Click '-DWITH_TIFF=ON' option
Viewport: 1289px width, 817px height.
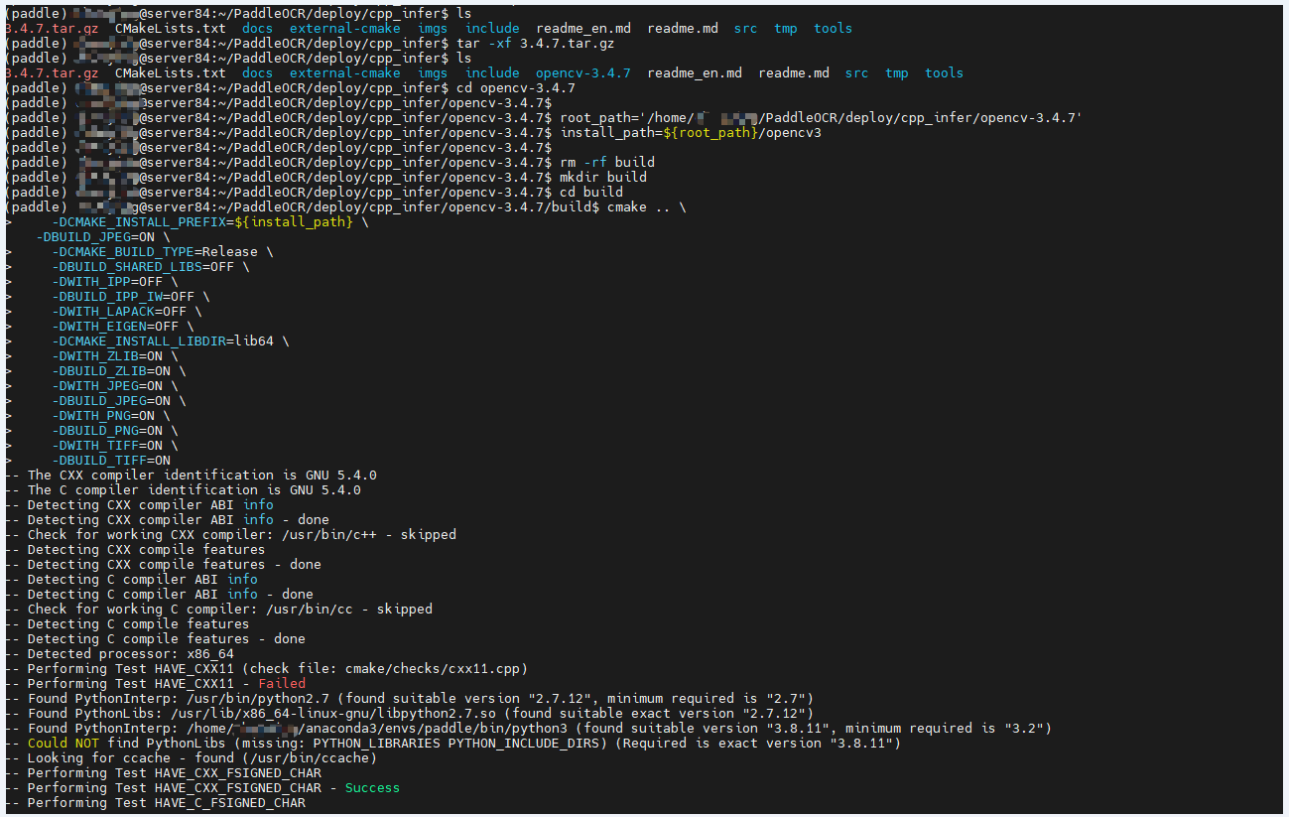click(x=107, y=446)
